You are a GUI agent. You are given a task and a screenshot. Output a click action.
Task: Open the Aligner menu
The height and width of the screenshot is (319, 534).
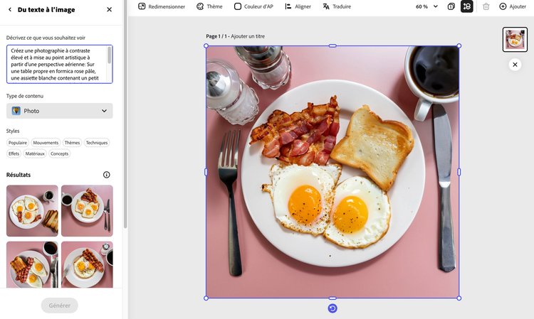(x=298, y=6)
